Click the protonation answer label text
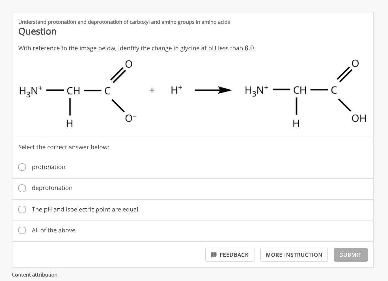The width and height of the screenshot is (388, 281). 49,167
